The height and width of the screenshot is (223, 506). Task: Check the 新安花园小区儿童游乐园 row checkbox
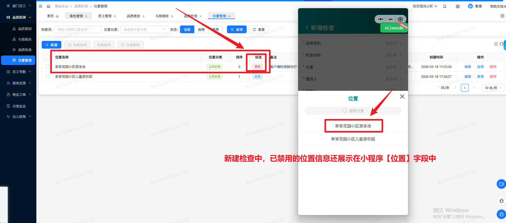pyautogui.click(x=47, y=76)
